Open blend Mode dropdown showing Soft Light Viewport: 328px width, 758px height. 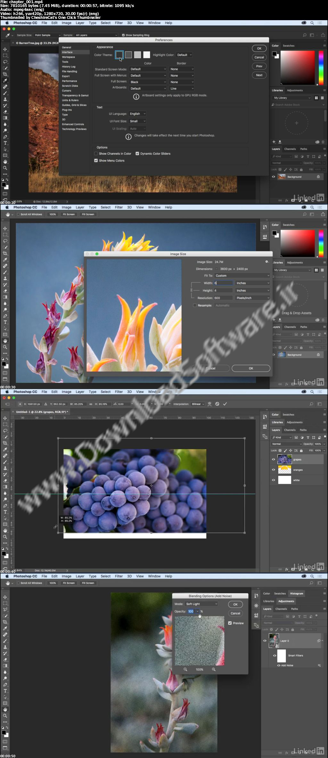(201, 604)
